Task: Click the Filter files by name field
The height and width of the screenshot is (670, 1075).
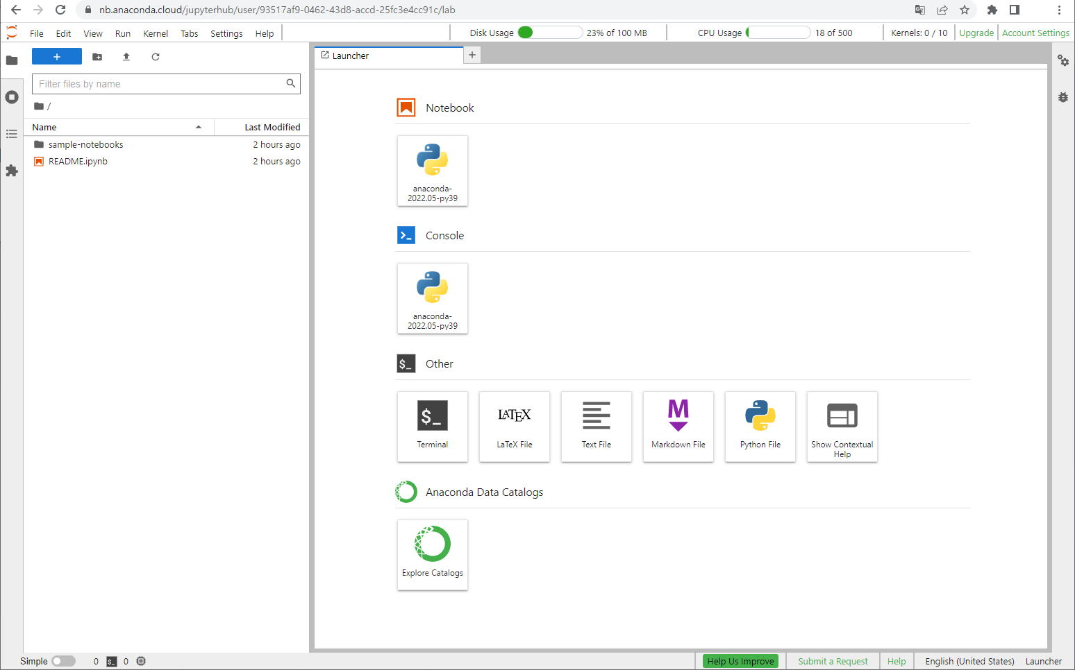Action: [x=166, y=84]
